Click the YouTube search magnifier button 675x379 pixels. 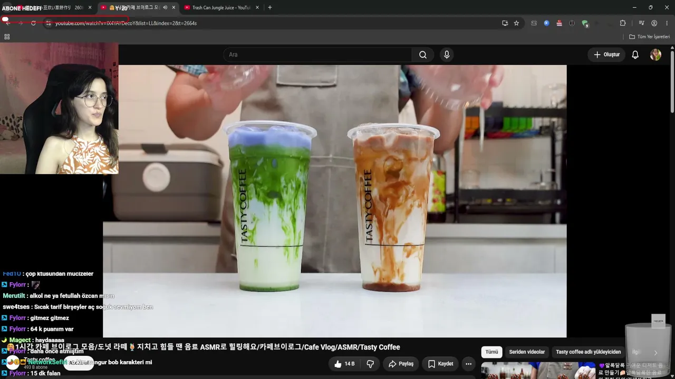(423, 55)
